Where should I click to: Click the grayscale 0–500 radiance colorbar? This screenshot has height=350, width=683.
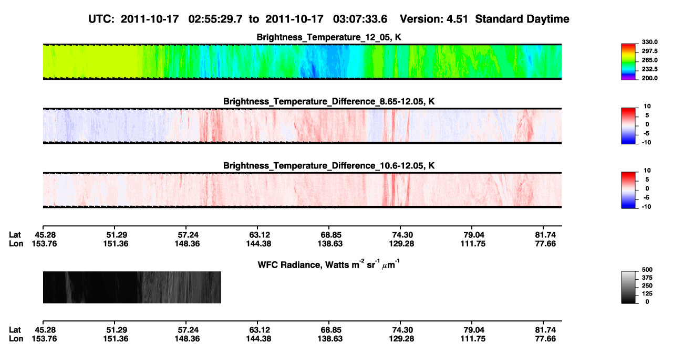pos(629,287)
